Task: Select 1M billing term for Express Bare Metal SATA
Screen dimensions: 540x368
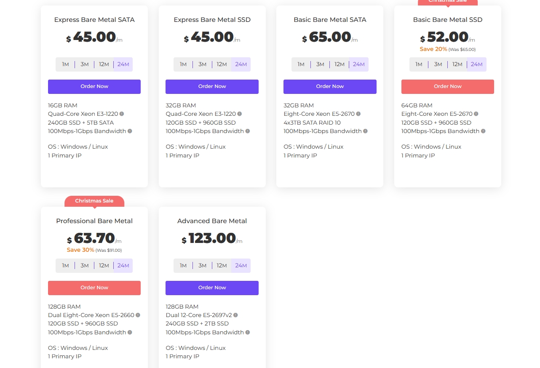Action: coord(65,64)
